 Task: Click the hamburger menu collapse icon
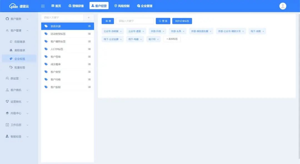click(x=43, y=6)
